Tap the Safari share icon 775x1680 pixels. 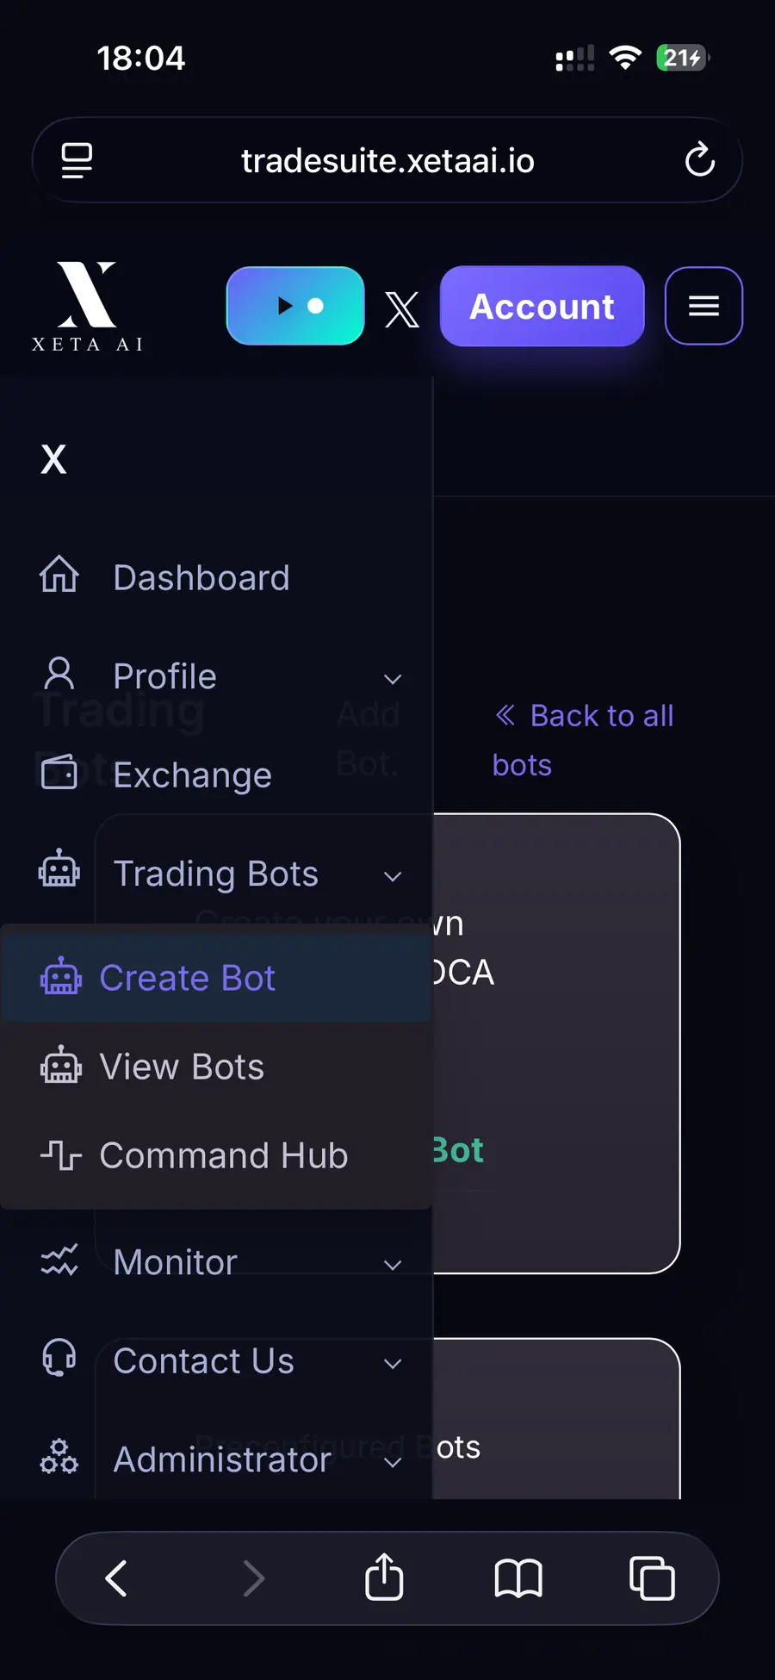point(384,1577)
